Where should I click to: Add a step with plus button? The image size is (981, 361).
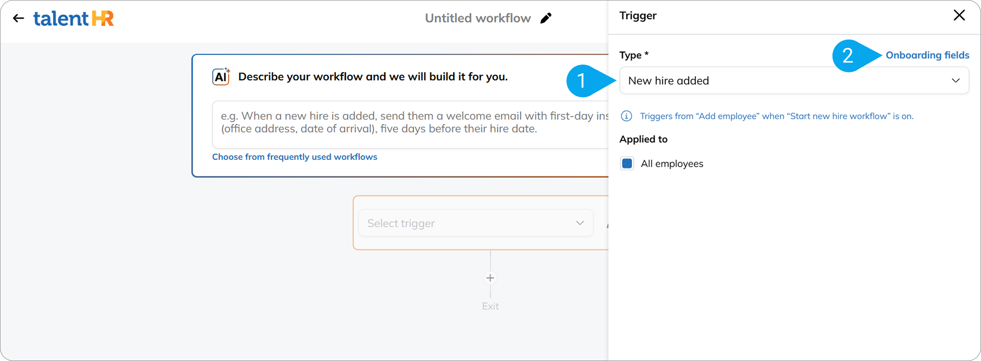(490, 278)
